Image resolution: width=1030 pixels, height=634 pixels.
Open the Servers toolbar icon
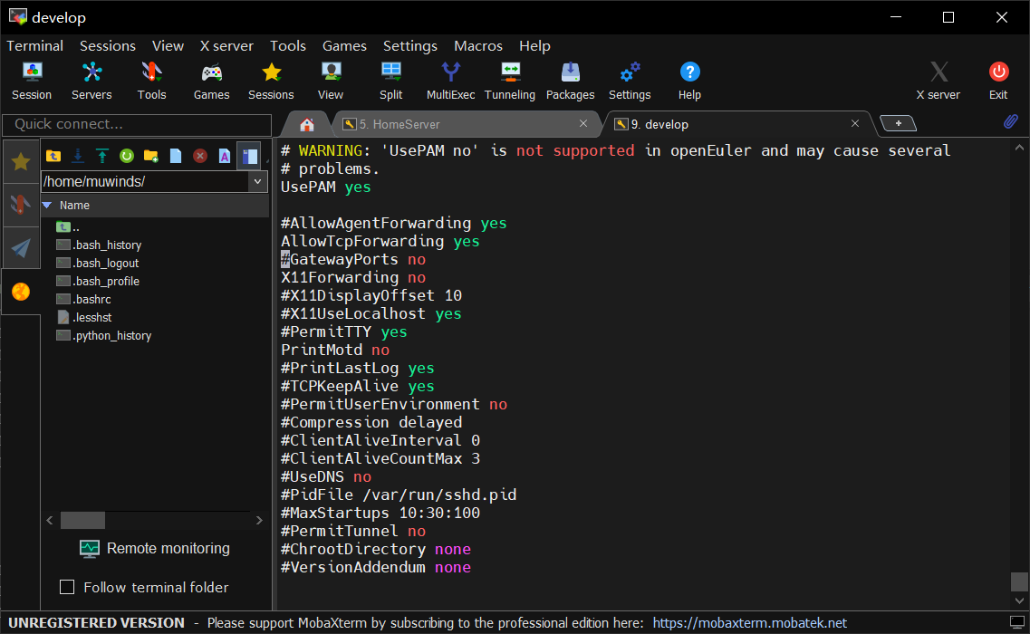91,80
